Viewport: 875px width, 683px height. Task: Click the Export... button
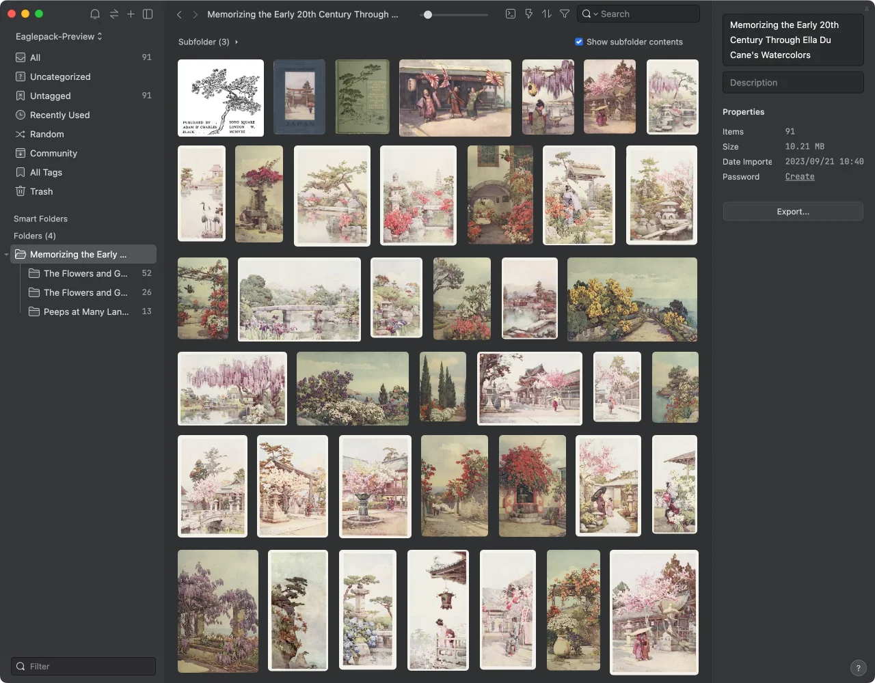[x=793, y=212]
